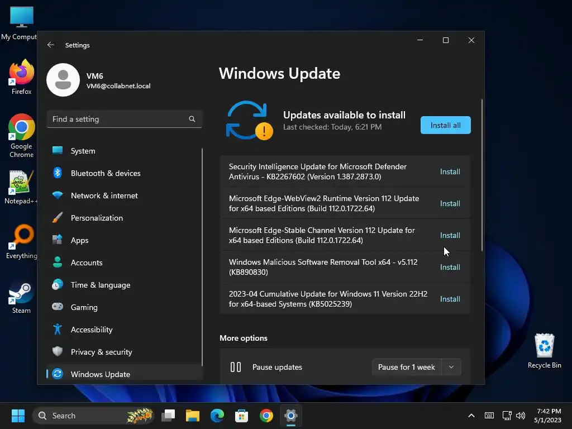Screen dimensions: 572x429
Task: Click the Privacy & security shield icon
Action: click(x=58, y=351)
